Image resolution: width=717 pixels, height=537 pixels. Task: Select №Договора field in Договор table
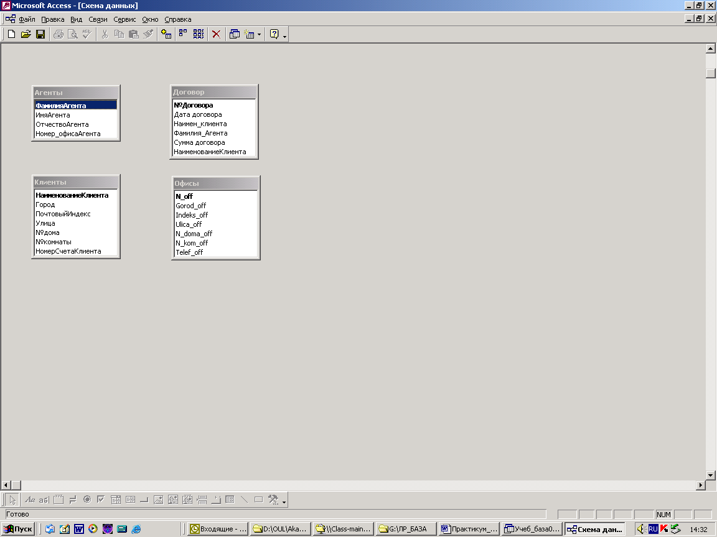click(x=214, y=105)
